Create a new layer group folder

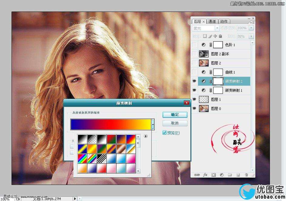point(230,175)
